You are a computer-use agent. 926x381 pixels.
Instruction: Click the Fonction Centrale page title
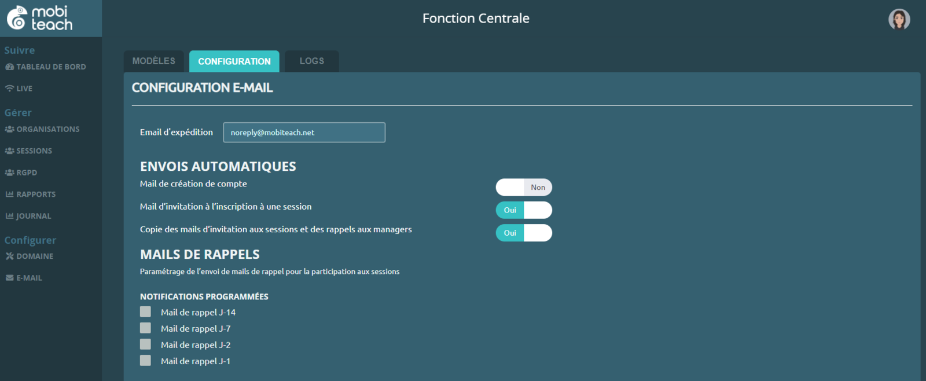(476, 19)
